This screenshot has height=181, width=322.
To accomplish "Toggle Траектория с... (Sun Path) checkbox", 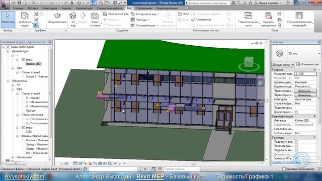I will point(296,112).
